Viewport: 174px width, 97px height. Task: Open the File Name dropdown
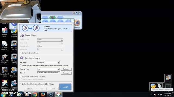(x=58, y=62)
